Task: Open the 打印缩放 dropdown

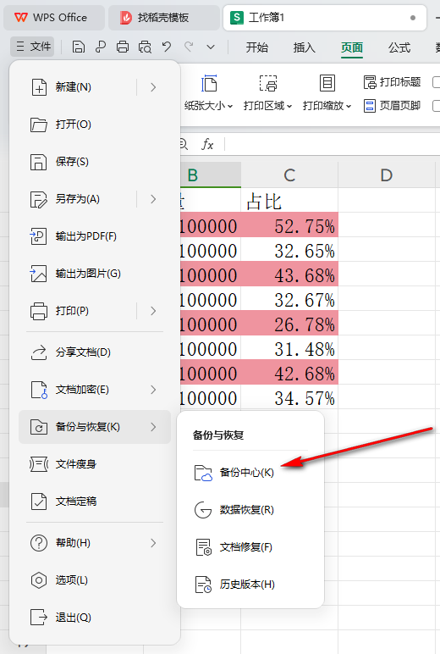Action: 327,93
